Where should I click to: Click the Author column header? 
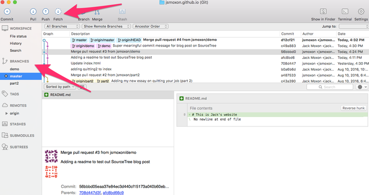(x=319, y=34)
